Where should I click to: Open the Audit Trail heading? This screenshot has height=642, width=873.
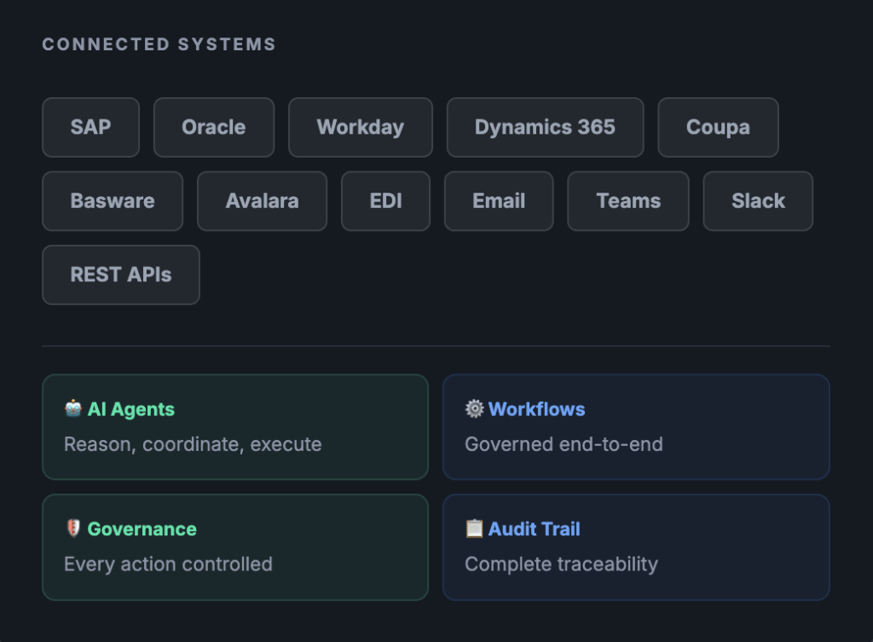click(534, 529)
